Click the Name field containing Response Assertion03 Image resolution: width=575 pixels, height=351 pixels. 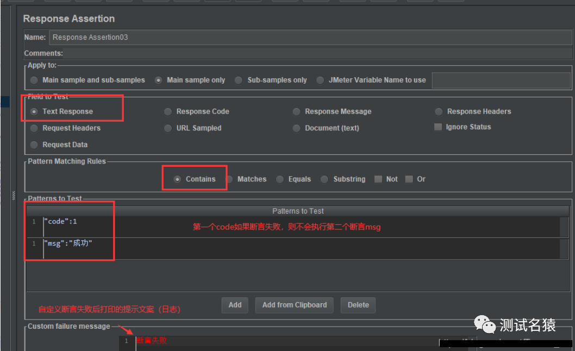[x=310, y=37]
